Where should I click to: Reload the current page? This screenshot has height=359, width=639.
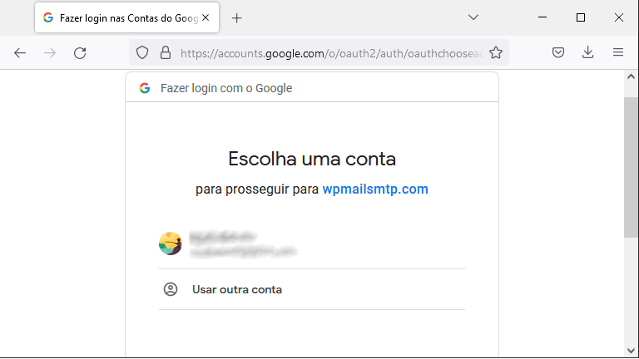80,53
